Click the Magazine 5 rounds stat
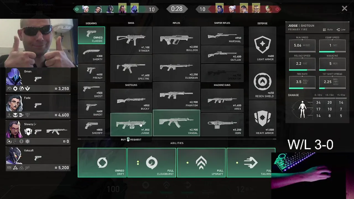Viewport: 354px width, 199px height. (x=332, y=64)
